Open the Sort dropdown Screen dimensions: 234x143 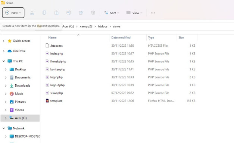point(112,13)
